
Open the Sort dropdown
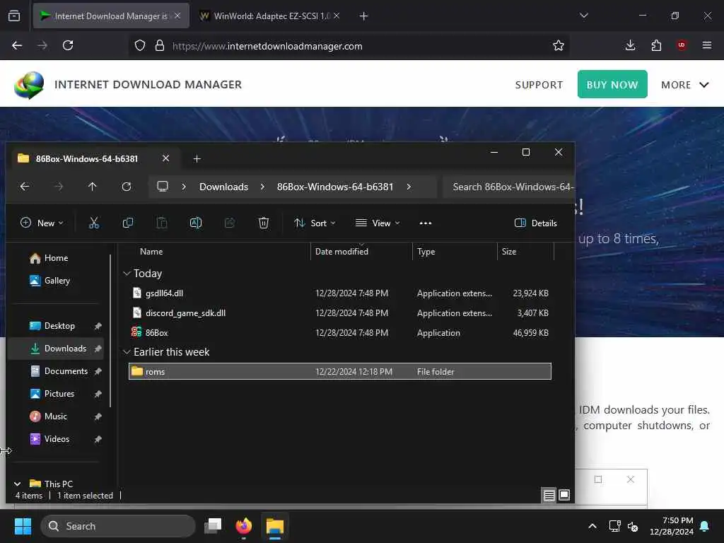315,223
